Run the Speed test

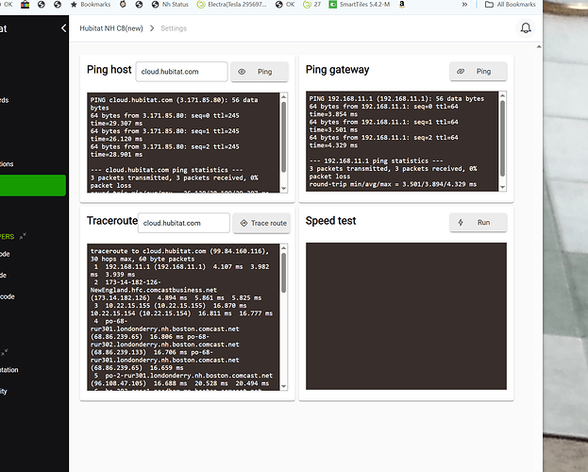point(479,223)
